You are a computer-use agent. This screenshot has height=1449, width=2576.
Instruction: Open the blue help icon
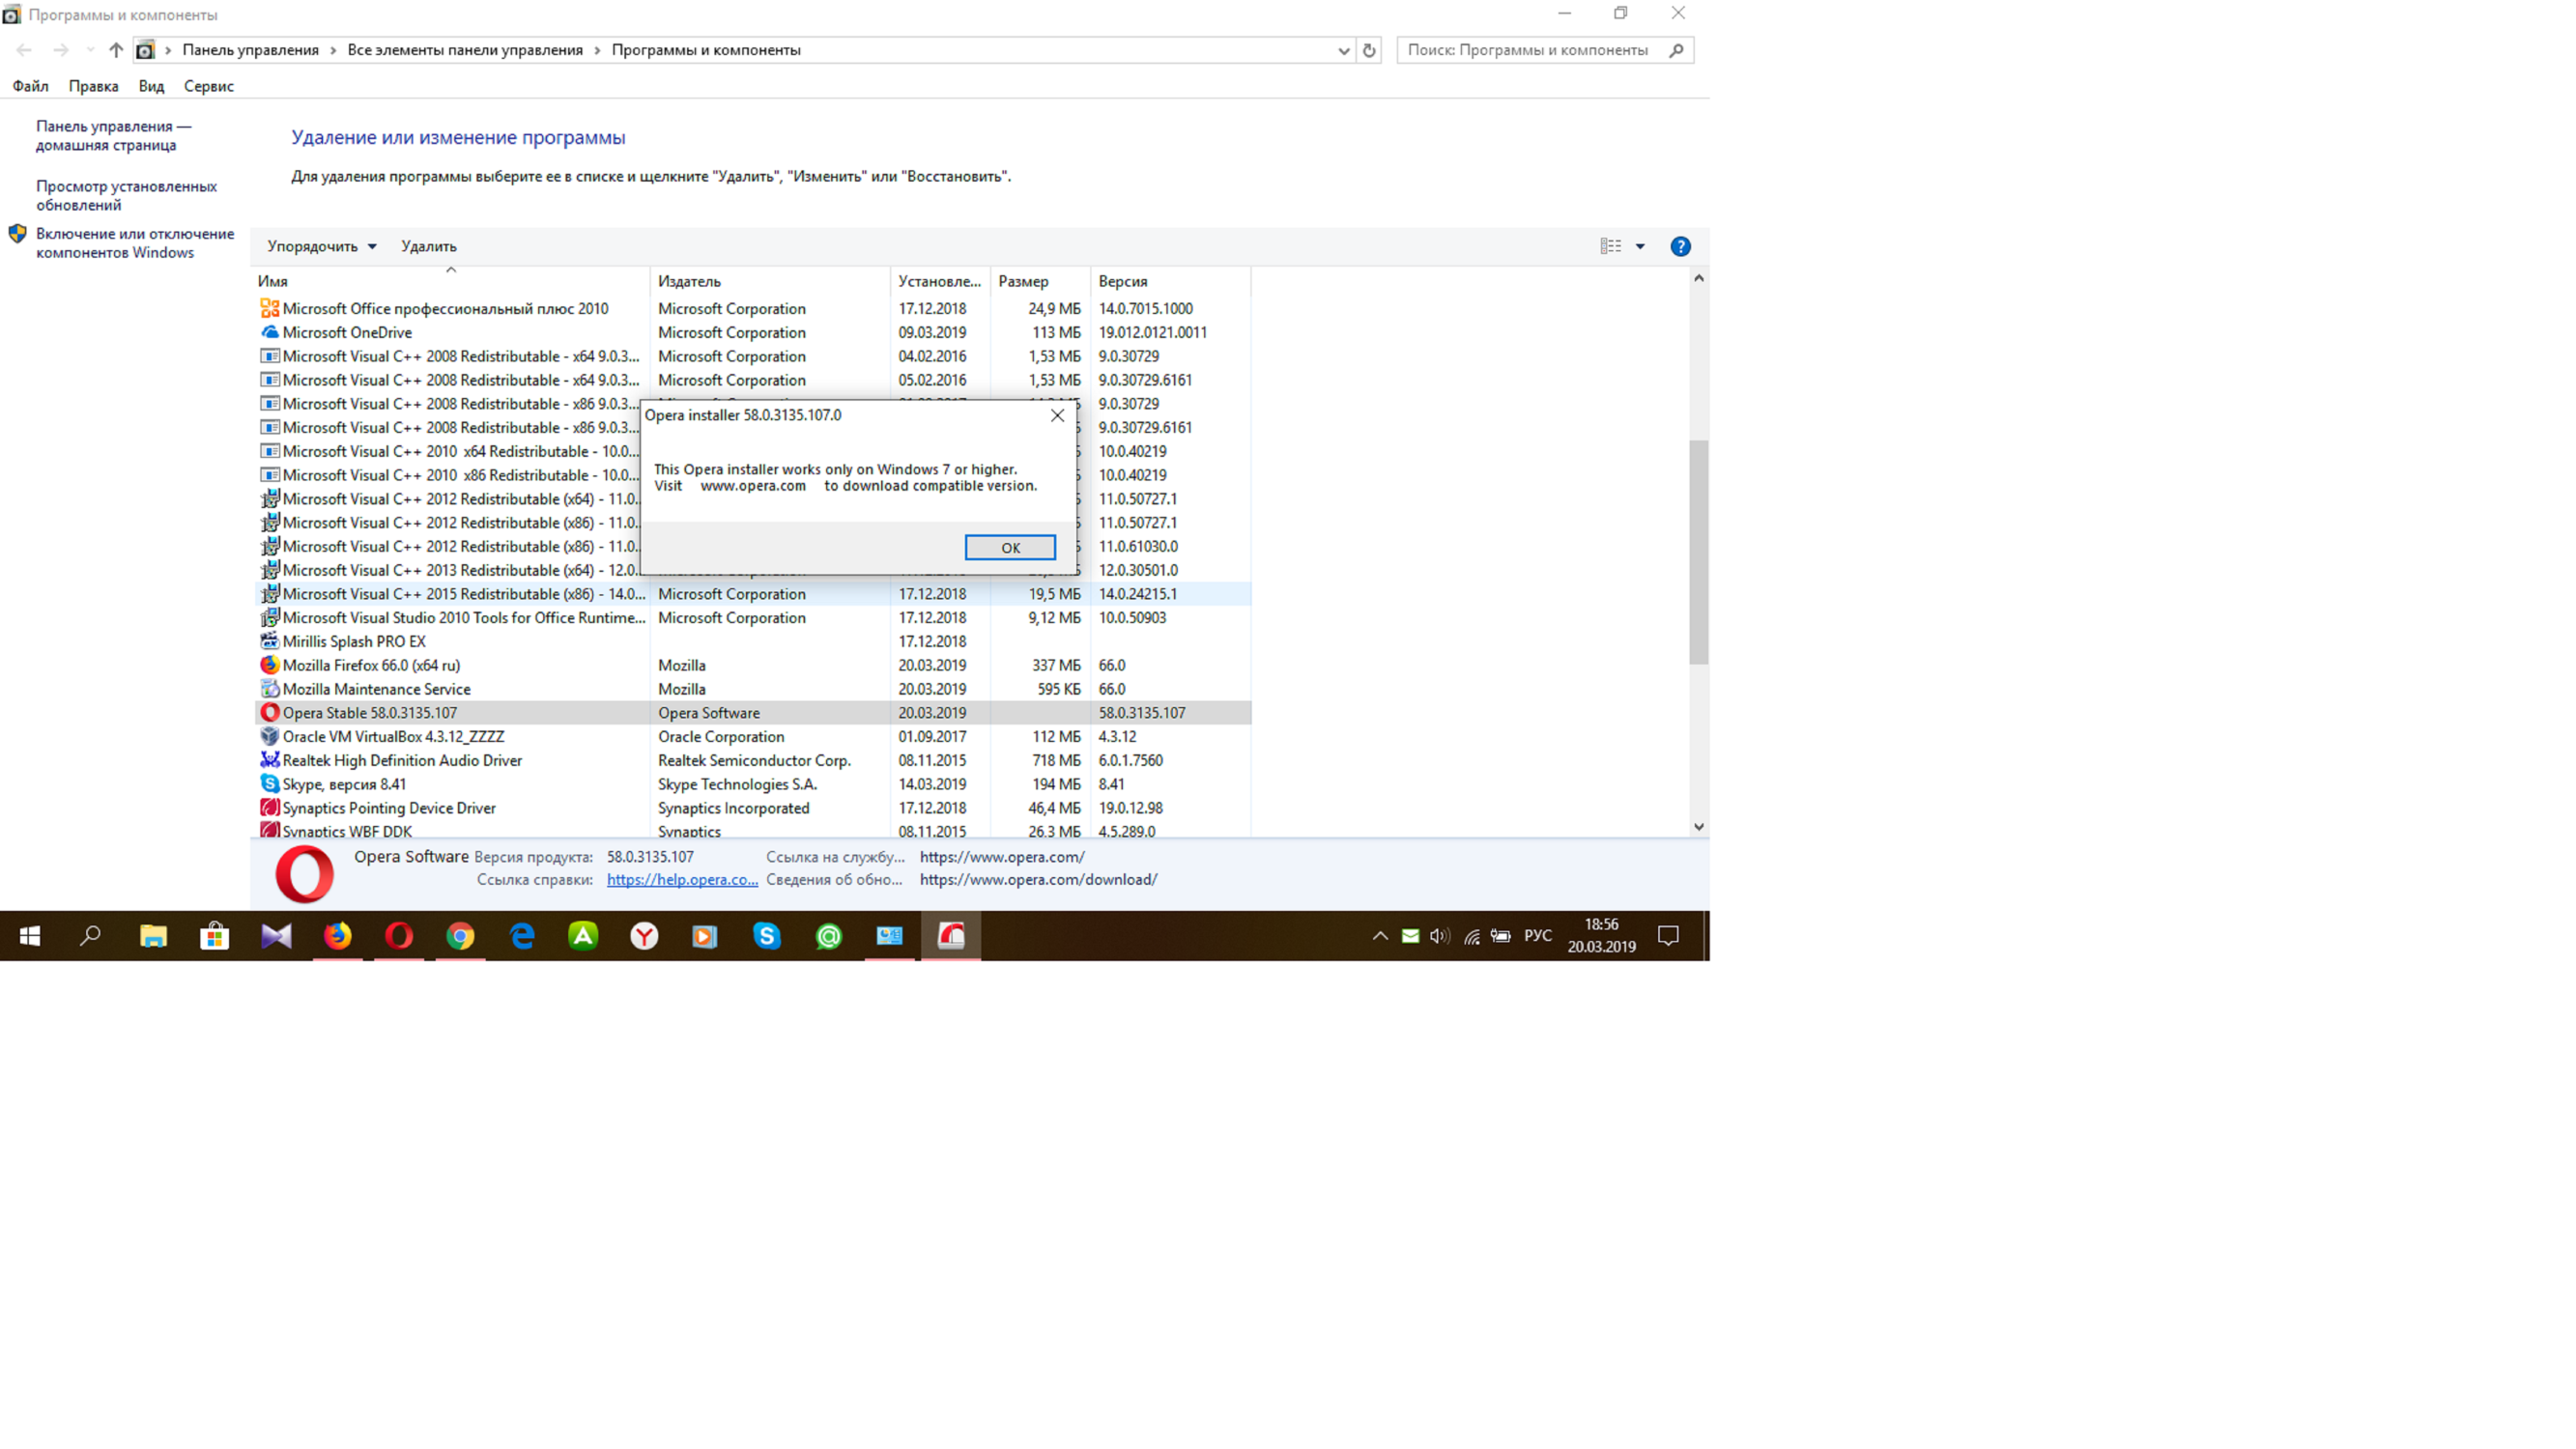tap(1680, 246)
